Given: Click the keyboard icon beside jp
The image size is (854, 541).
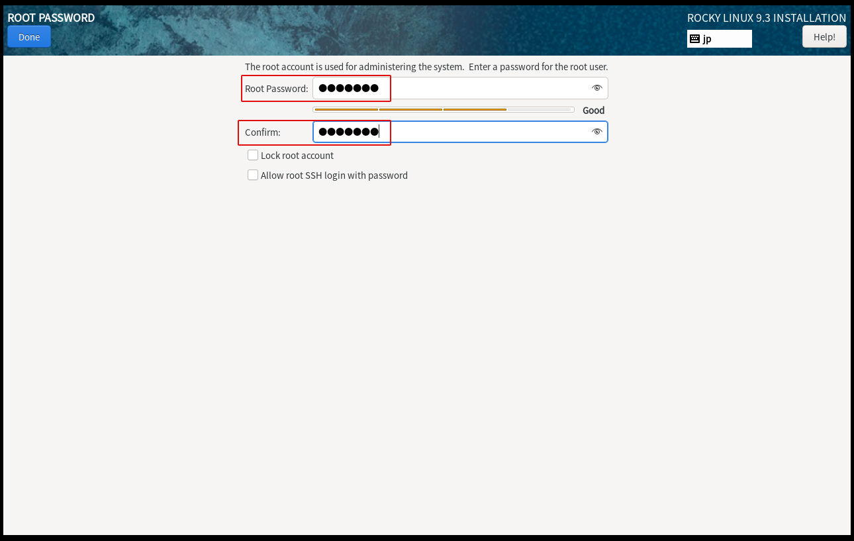Looking at the screenshot, I should 694,38.
